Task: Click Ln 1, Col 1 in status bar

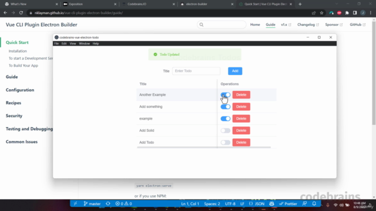Action: (190, 204)
